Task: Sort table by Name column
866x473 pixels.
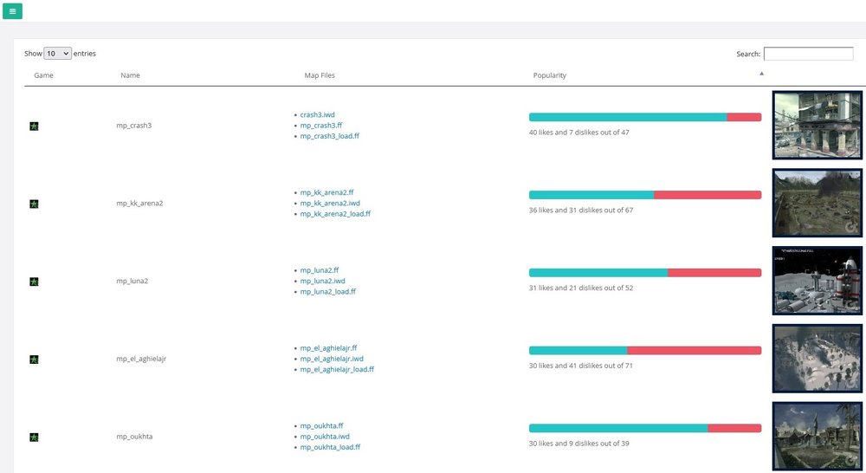Action: pyautogui.click(x=130, y=75)
